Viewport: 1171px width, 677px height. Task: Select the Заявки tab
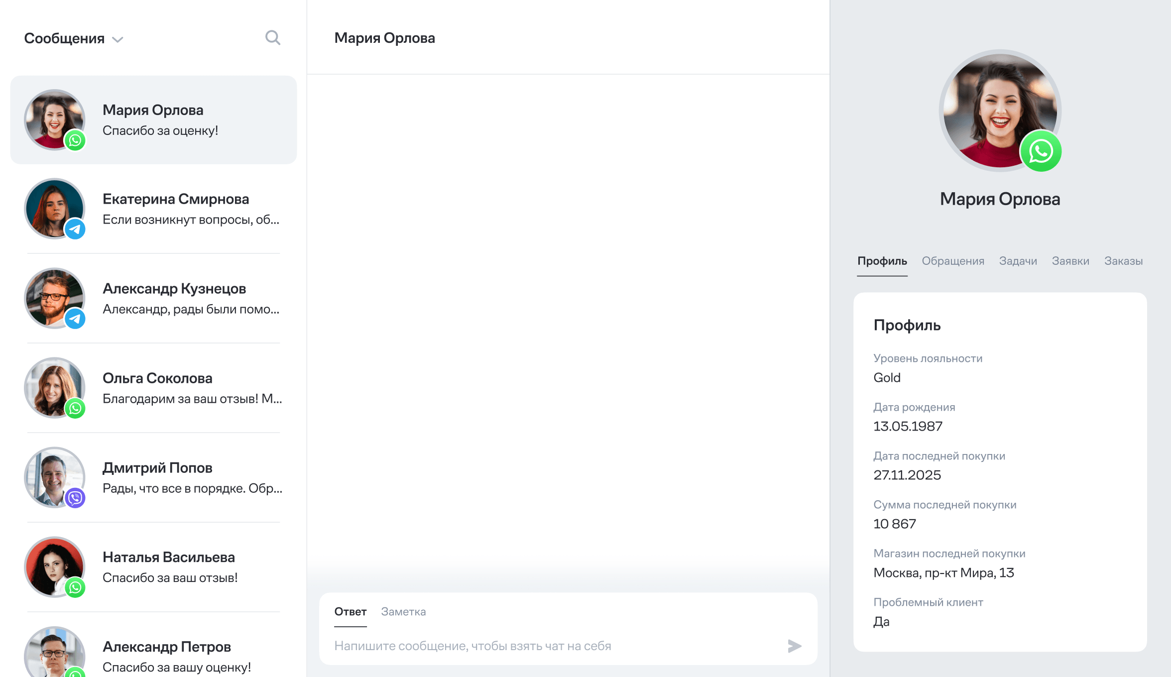(x=1070, y=261)
